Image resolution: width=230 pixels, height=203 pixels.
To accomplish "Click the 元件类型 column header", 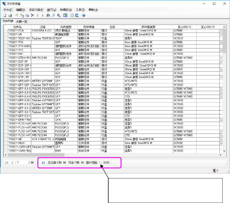I will [x=66, y=27].
